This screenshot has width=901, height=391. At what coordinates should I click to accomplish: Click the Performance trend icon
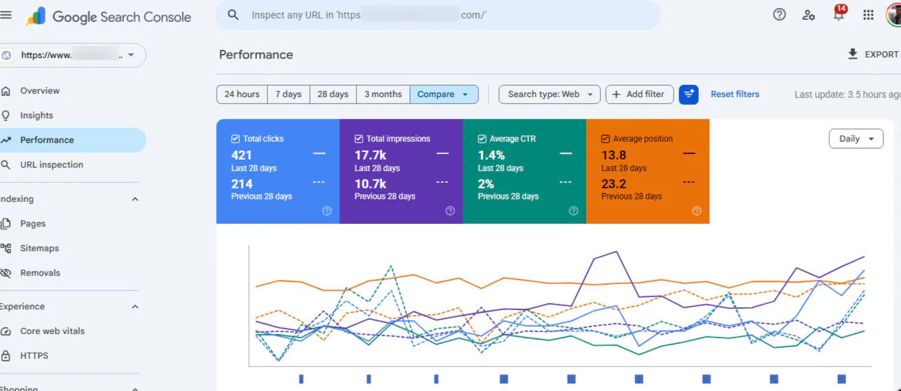6,140
